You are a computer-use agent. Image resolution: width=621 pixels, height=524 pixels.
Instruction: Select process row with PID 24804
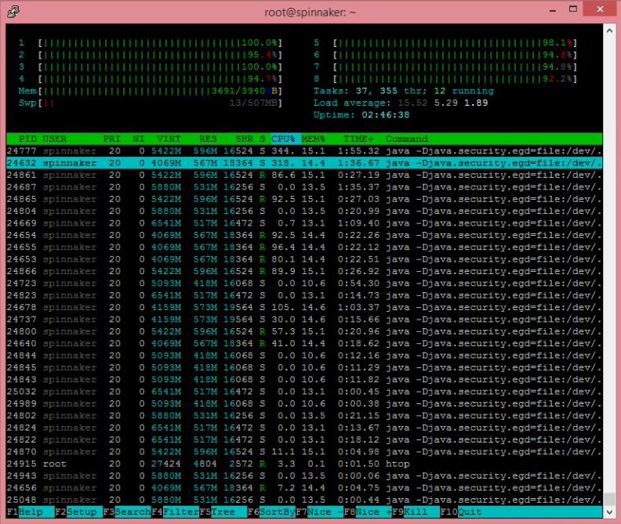click(x=304, y=211)
